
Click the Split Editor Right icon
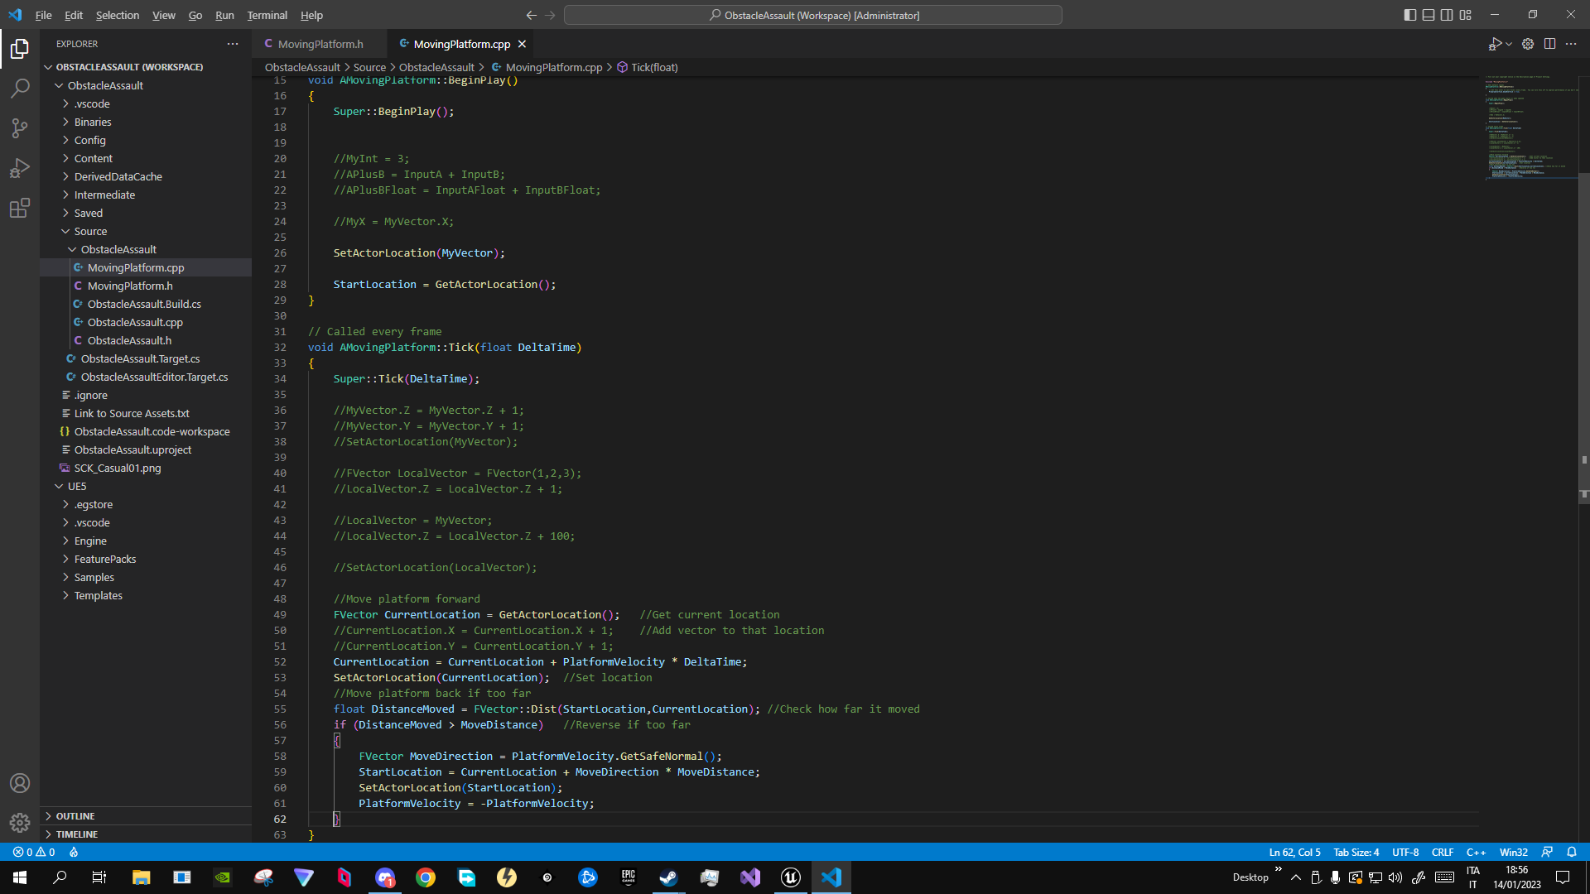[1549, 44]
